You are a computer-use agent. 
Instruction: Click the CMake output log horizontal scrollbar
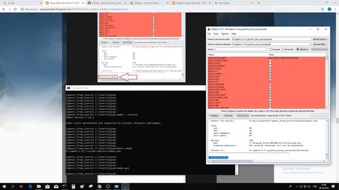pos(267,161)
